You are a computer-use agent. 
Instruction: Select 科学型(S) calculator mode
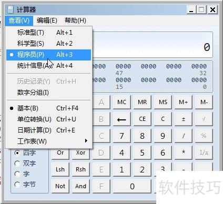(48, 44)
